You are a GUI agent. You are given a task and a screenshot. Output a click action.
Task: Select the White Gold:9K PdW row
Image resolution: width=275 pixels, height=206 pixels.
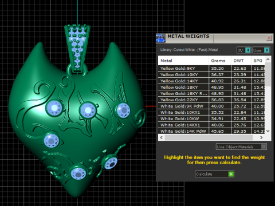(211, 106)
